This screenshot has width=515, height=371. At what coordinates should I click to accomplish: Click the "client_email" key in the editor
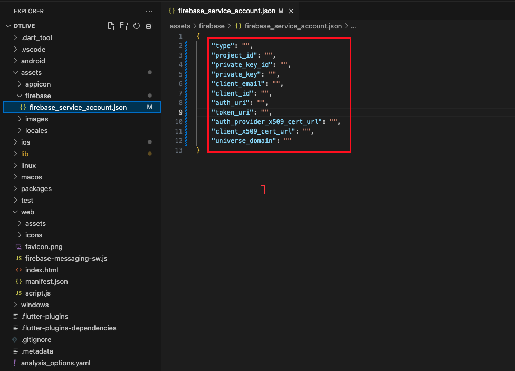tap(238, 84)
